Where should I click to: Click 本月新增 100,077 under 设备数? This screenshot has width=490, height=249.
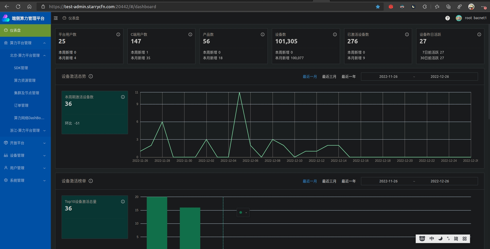pos(289,58)
